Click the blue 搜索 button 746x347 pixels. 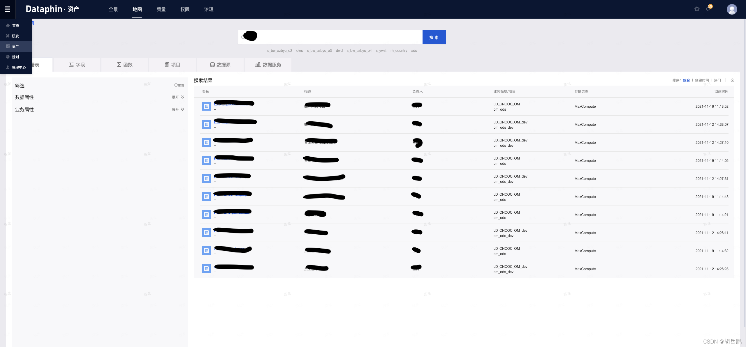(434, 38)
